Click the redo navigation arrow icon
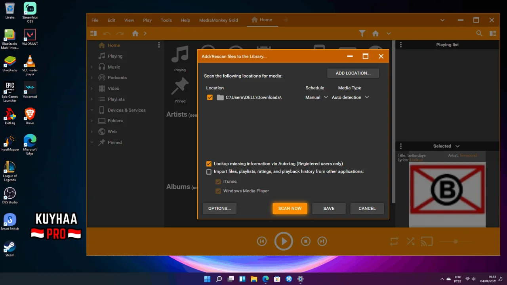Viewport: 507px width, 285px height. [x=120, y=34]
